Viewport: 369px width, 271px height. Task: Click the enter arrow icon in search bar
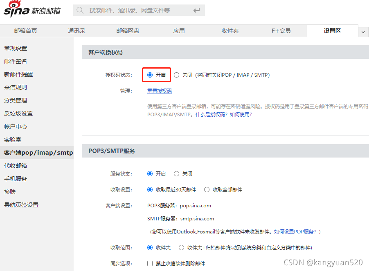[196, 10]
